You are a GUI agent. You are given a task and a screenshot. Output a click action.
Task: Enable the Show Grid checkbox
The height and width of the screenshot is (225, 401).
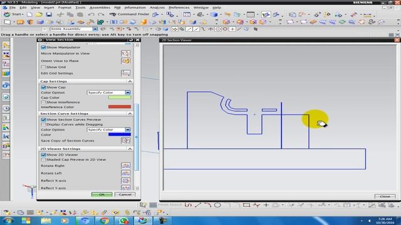coord(43,67)
